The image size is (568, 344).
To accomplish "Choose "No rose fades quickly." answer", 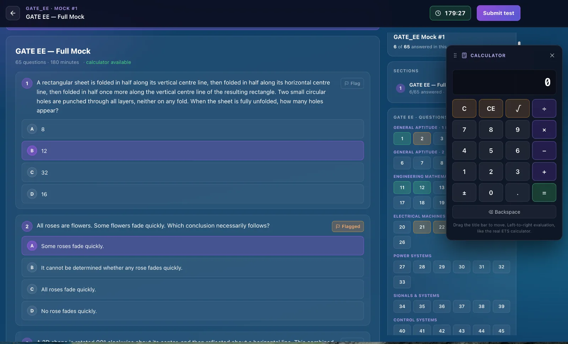I will click(193, 311).
